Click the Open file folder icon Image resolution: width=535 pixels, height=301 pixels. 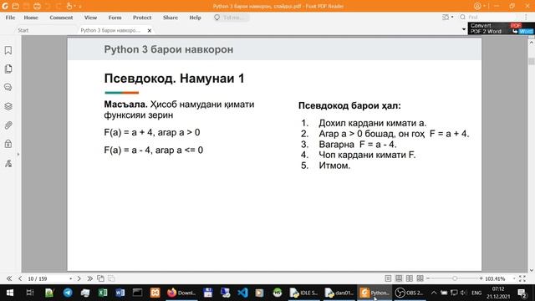coord(15,6)
